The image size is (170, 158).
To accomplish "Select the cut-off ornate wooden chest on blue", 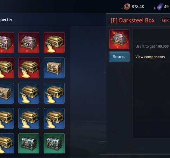I will [7, 93].
